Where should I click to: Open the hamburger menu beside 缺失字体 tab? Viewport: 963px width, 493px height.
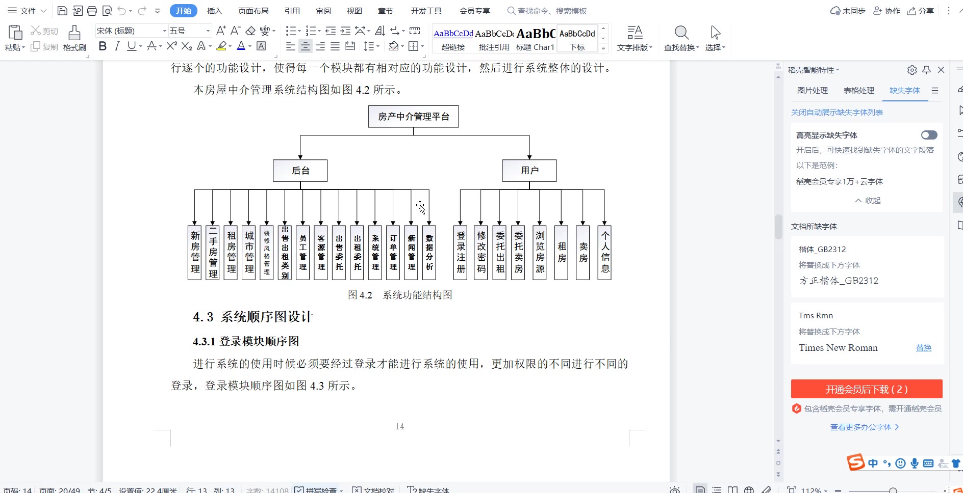(935, 90)
